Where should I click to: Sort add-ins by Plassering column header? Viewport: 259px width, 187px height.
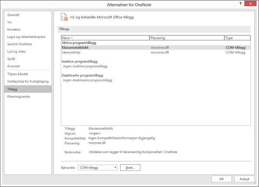click(x=187, y=38)
